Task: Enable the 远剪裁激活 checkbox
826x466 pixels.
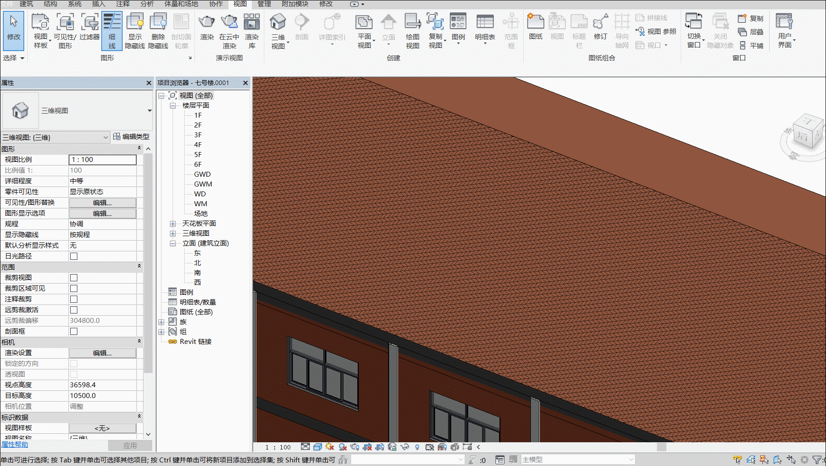Action: (x=74, y=310)
